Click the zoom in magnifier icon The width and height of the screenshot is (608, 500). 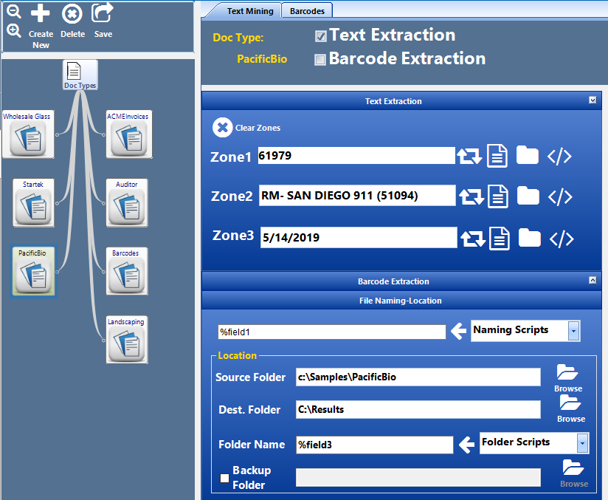[14, 30]
